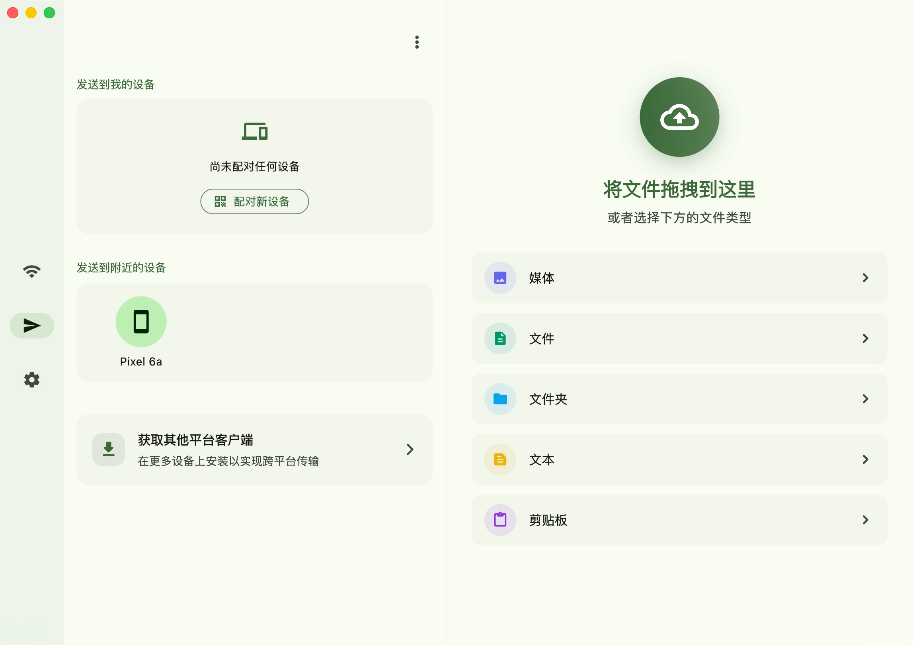Open the send panel from the sidebar

click(x=31, y=325)
